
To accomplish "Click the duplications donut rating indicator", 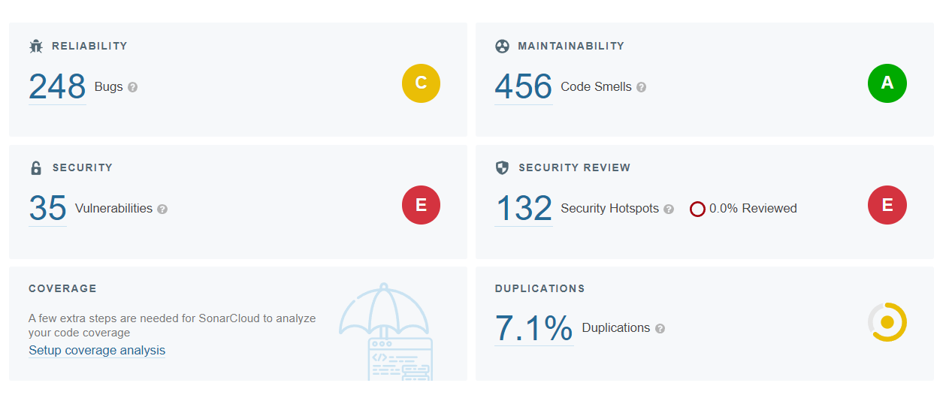I will pos(887,322).
